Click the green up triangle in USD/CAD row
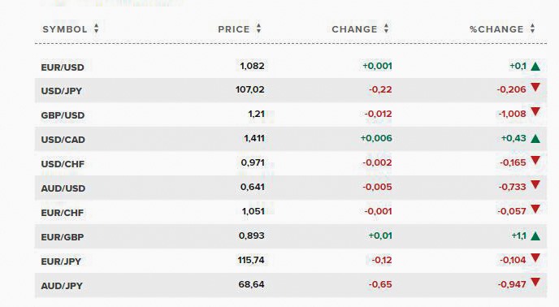The height and width of the screenshot is (307, 559). click(x=535, y=139)
